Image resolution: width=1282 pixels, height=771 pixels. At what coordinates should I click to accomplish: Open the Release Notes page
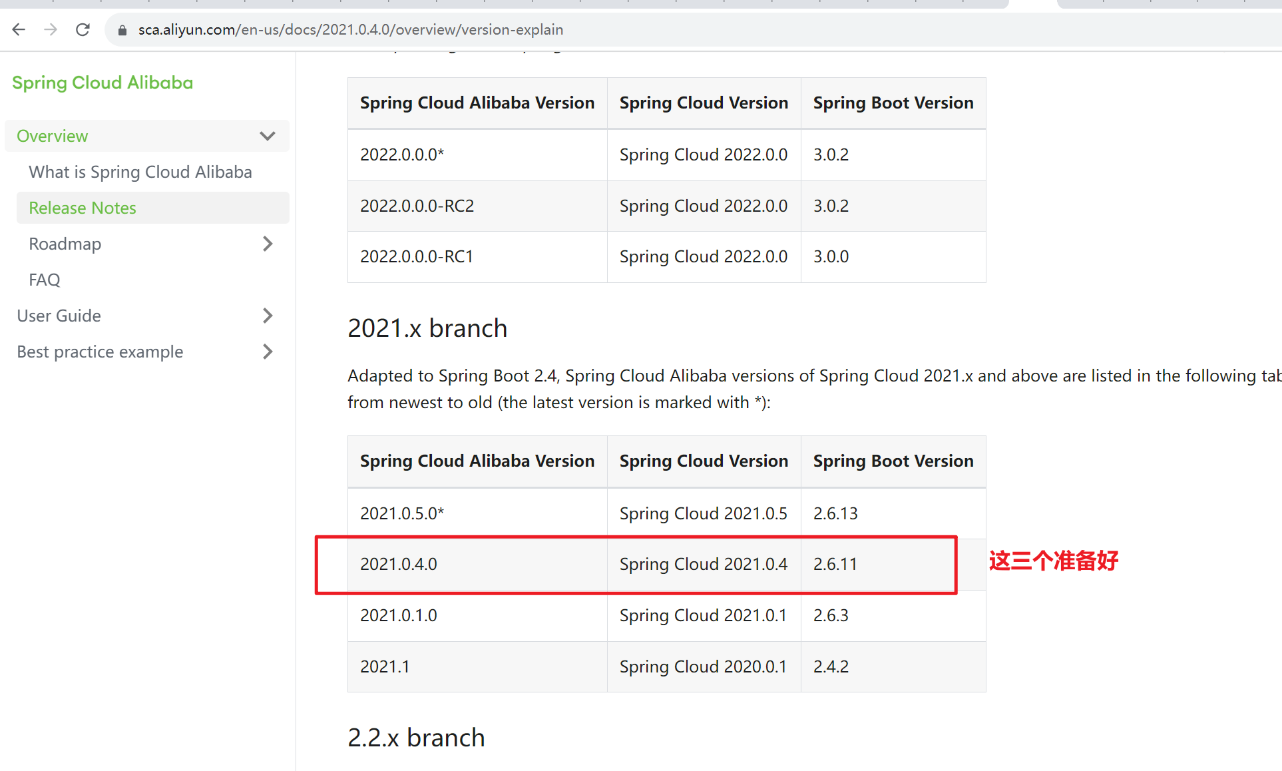point(82,208)
